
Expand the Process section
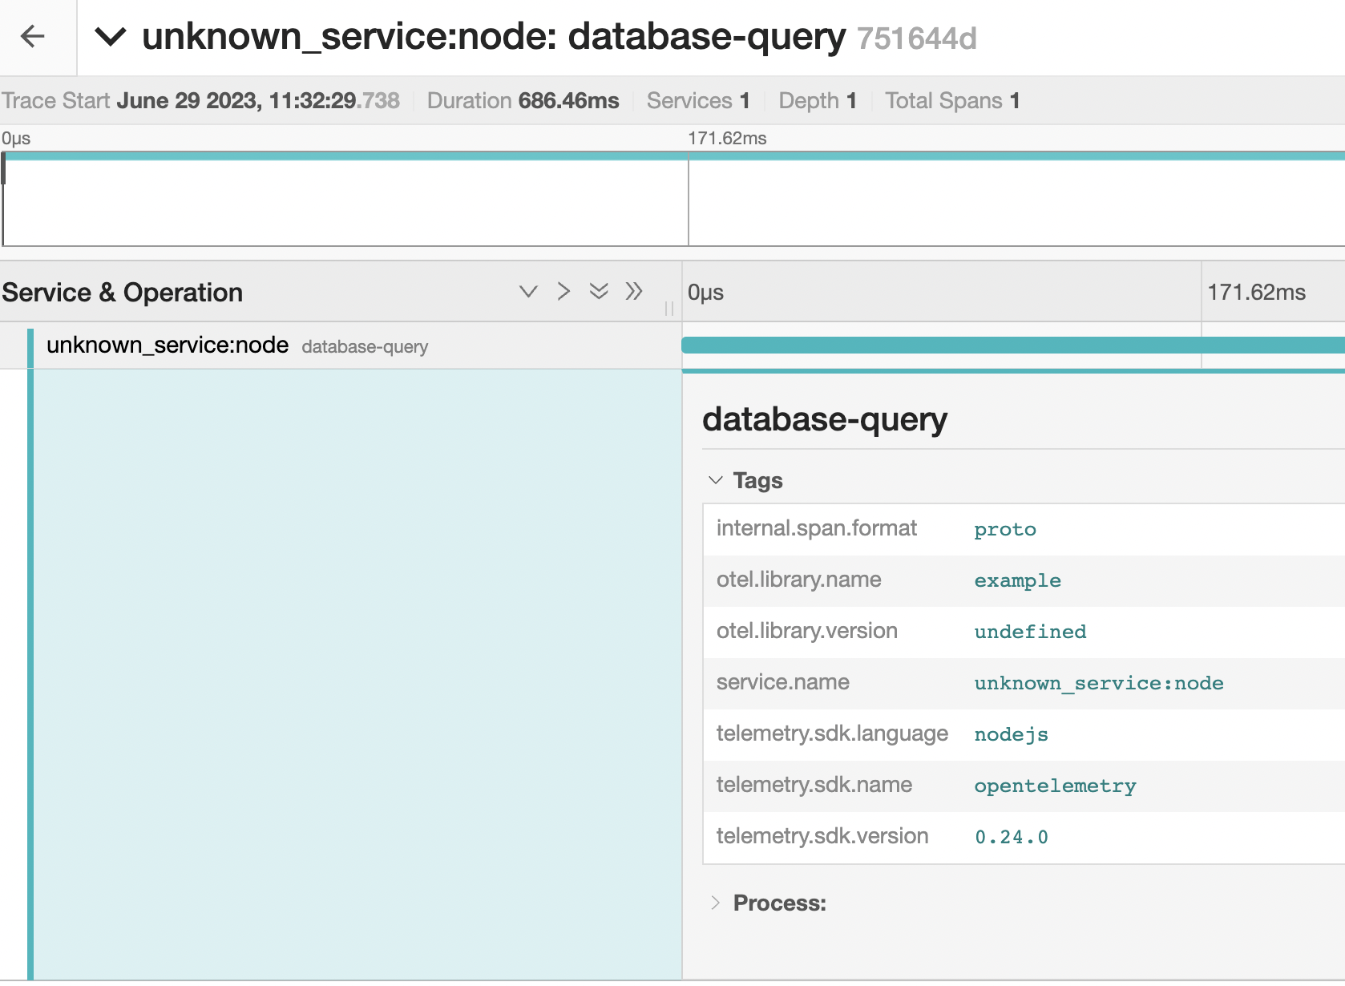(768, 903)
